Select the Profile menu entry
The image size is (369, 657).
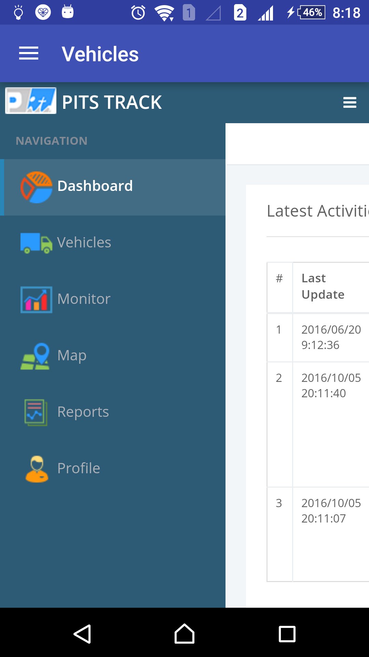(79, 468)
